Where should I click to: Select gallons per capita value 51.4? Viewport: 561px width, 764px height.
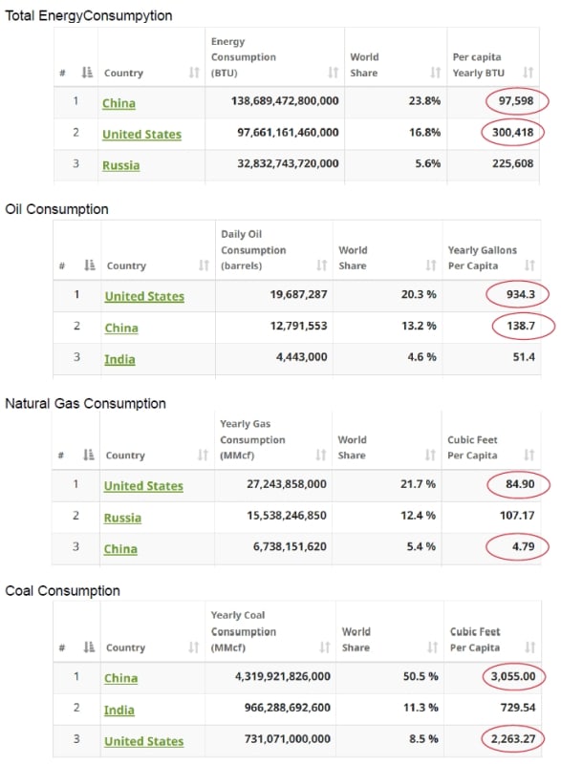click(x=524, y=356)
